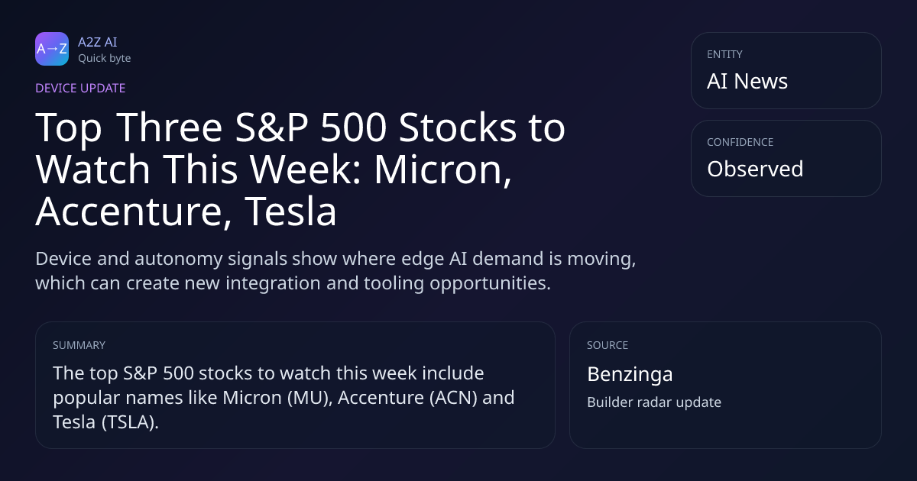Viewport: 917px width, 481px height.
Task: Click the A→Z gradient logo icon
Action: pos(52,49)
